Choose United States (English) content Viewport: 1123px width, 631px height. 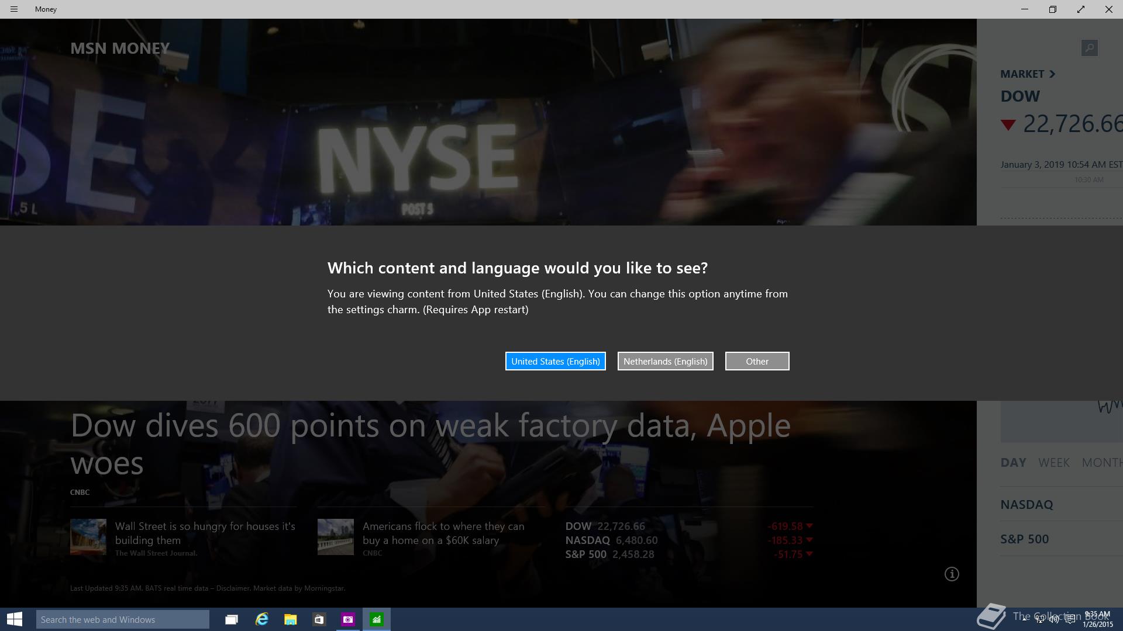pyautogui.click(x=556, y=361)
